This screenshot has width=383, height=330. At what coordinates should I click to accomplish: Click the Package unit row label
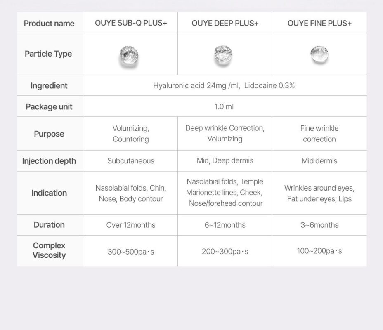tap(49, 106)
